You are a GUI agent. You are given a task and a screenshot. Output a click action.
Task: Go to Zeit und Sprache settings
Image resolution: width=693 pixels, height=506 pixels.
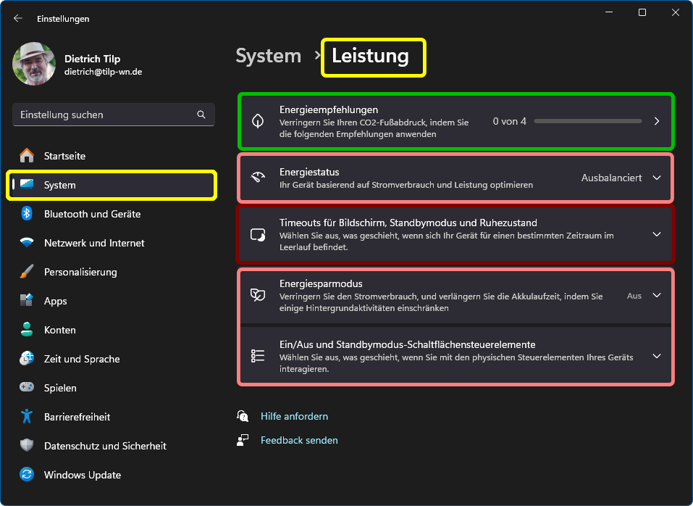coord(81,359)
